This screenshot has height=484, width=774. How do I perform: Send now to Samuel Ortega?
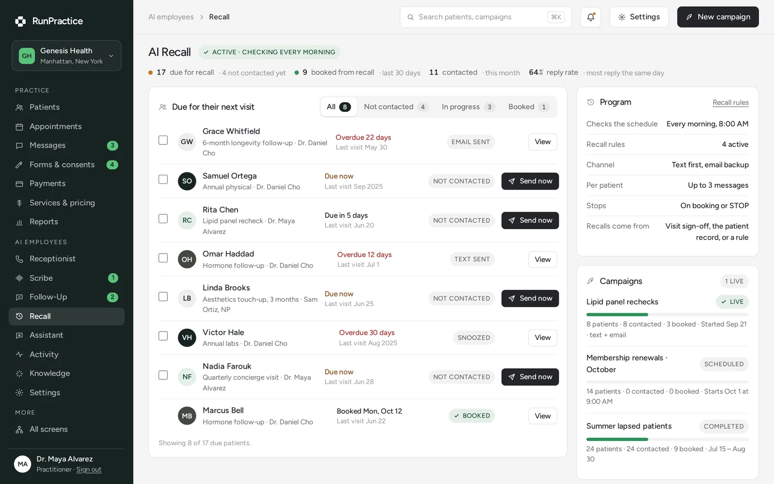tap(530, 181)
